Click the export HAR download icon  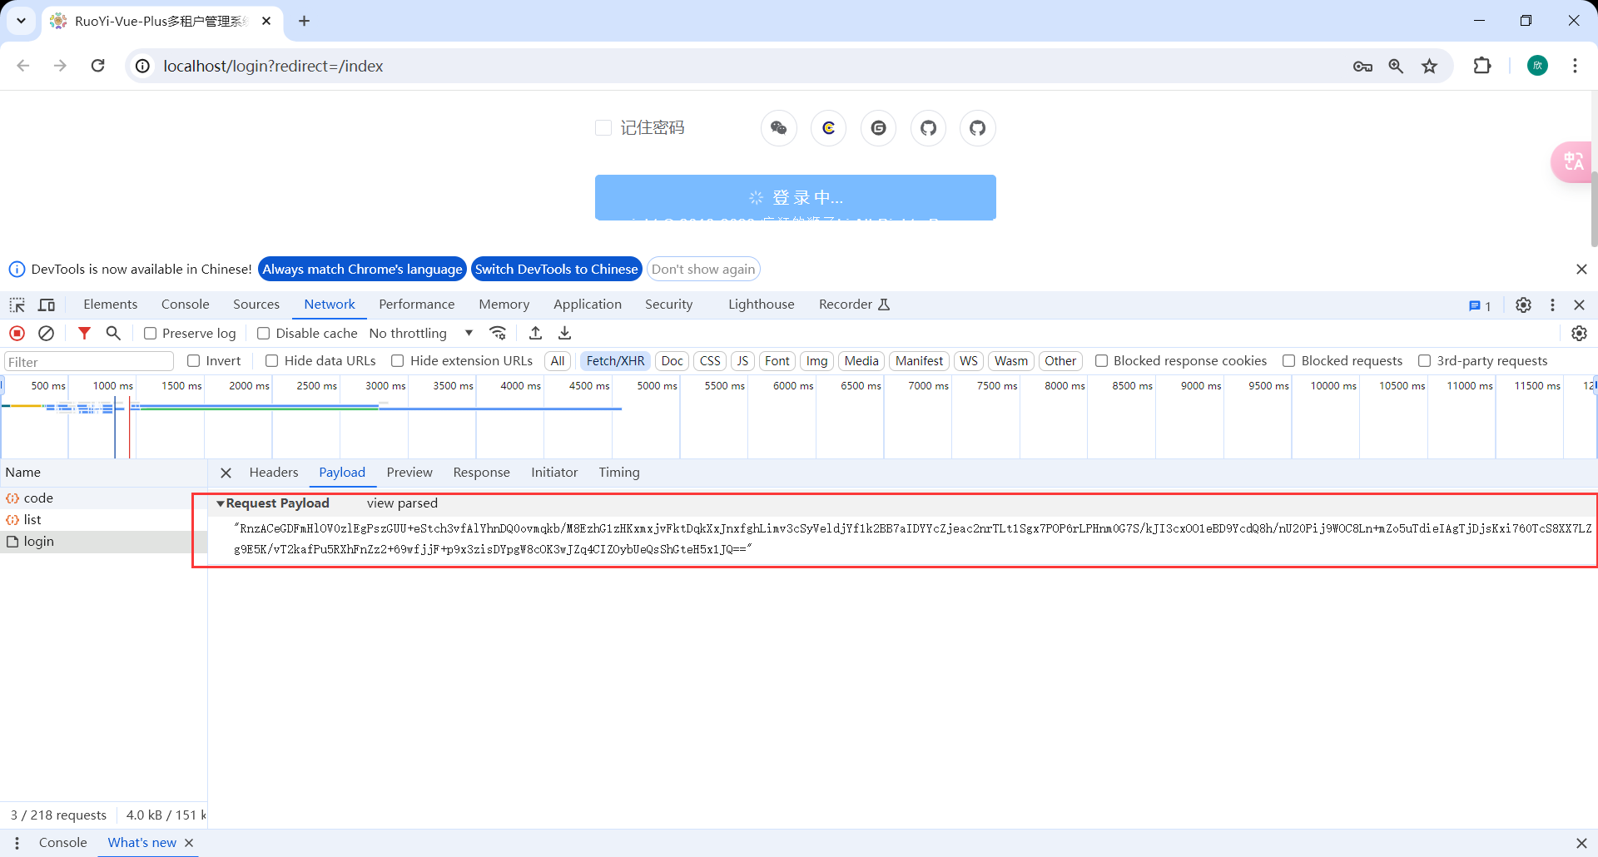point(564,333)
